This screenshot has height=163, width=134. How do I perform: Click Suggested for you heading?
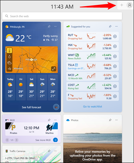[81, 27]
